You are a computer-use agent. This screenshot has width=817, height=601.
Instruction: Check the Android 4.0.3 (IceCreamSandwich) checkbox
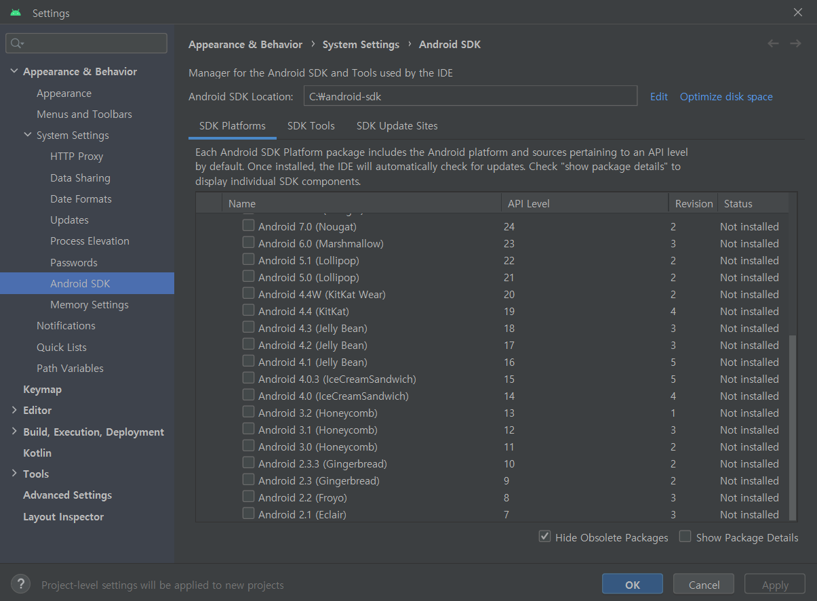point(249,378)
